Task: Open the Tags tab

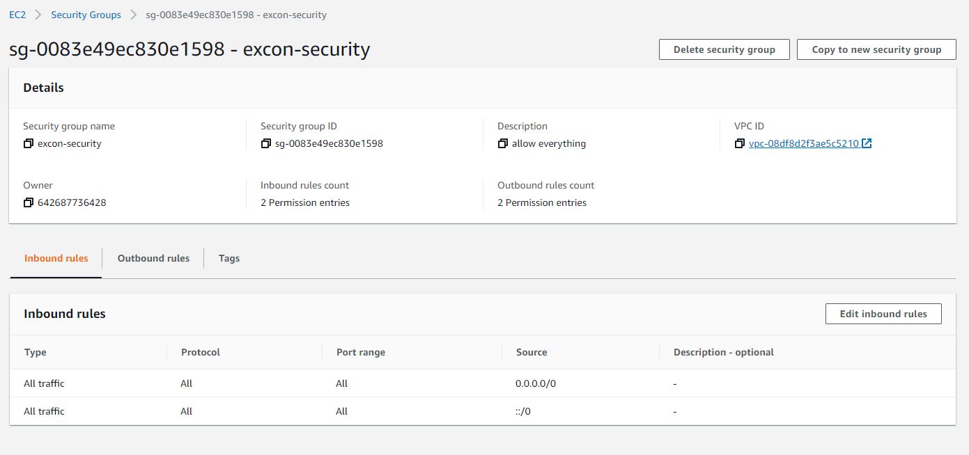Action: pos(229,258)
